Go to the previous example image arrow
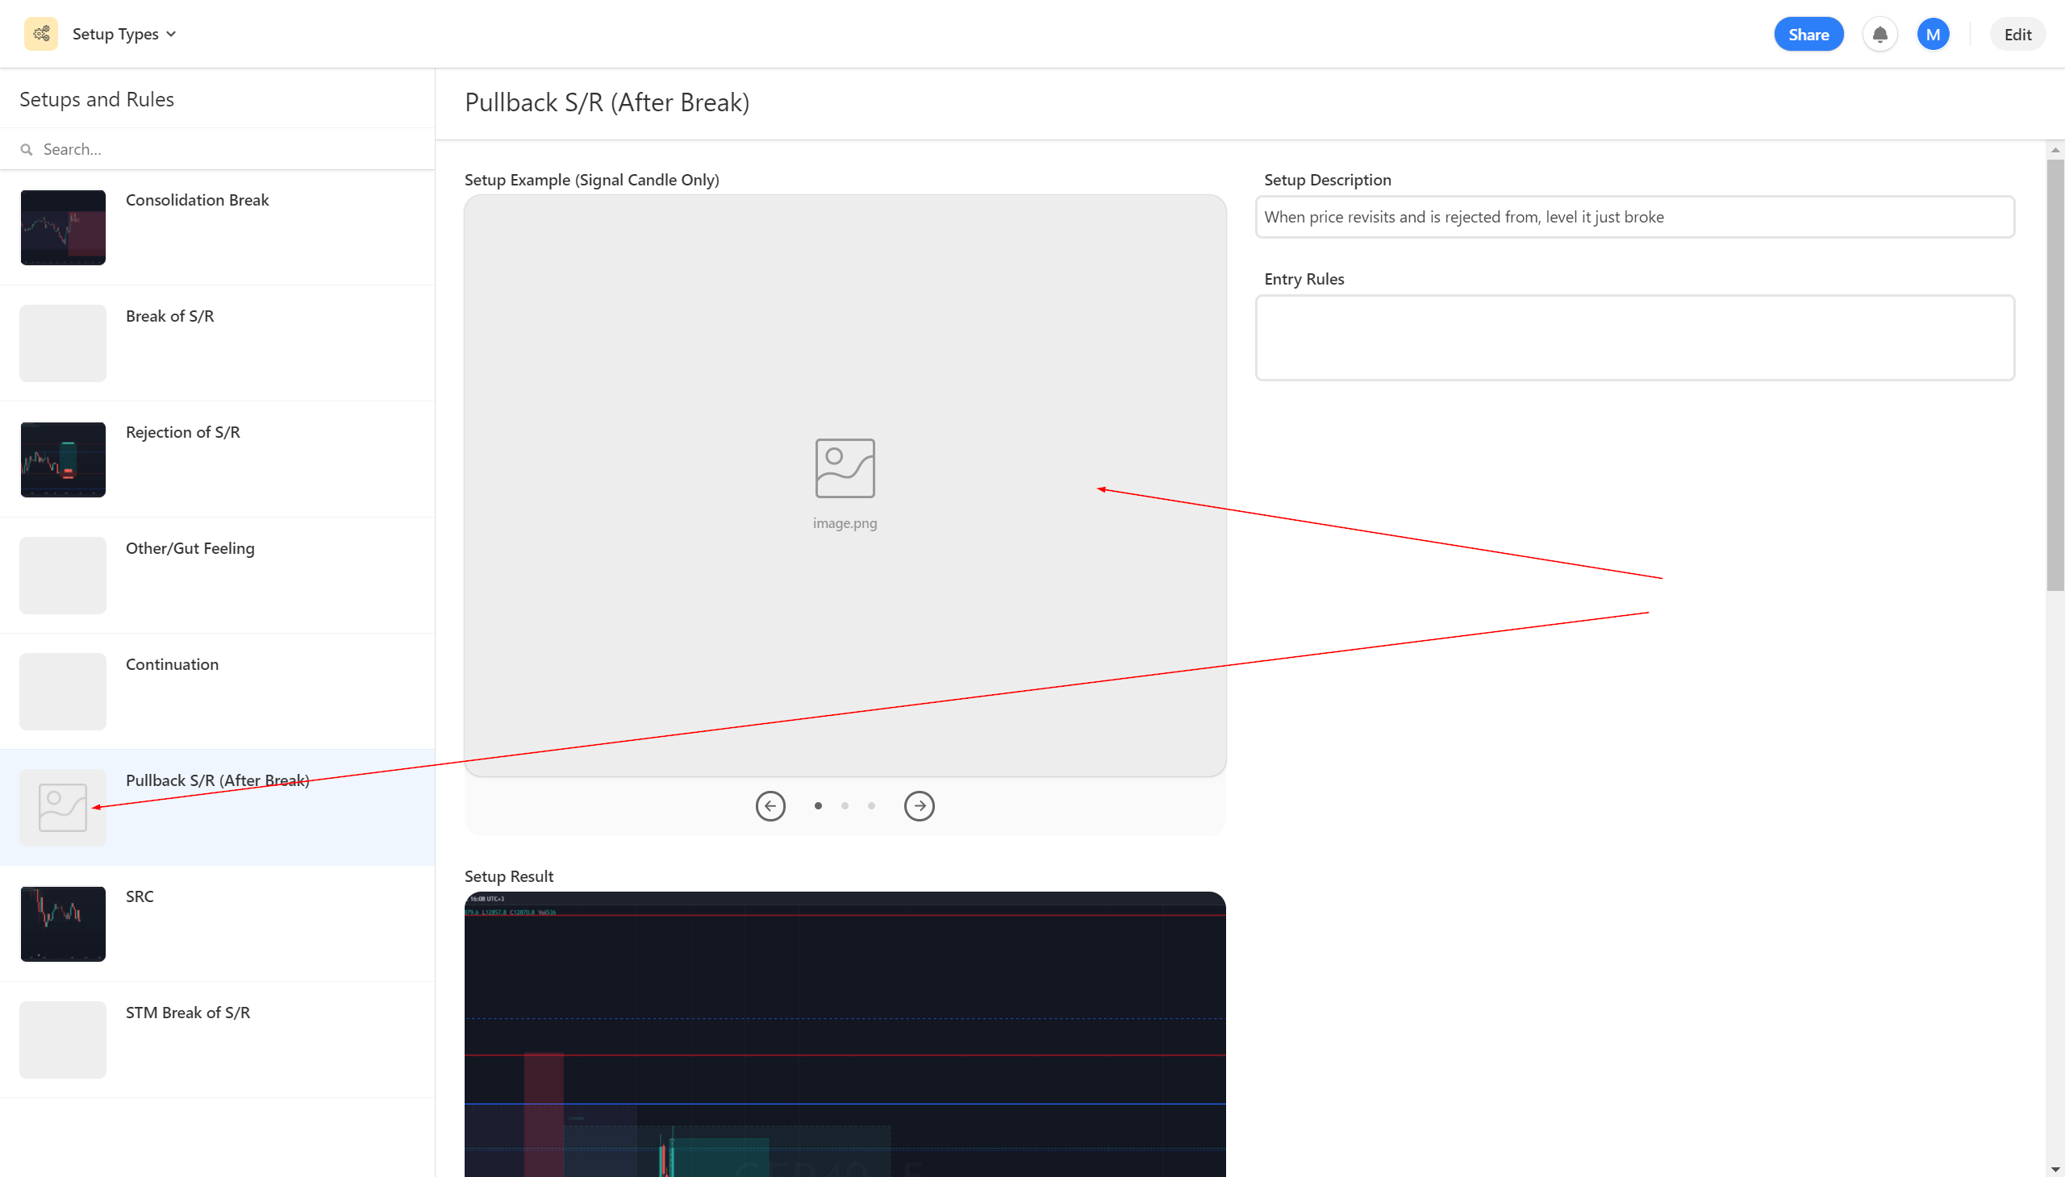 point(770,805)
